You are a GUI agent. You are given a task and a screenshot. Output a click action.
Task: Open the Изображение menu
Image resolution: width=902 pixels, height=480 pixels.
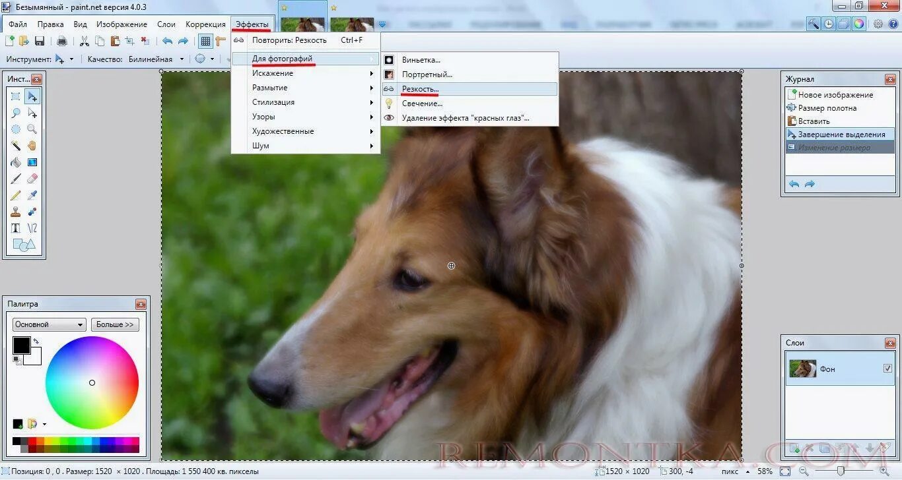pyautogui.click(x=121, y=24)
